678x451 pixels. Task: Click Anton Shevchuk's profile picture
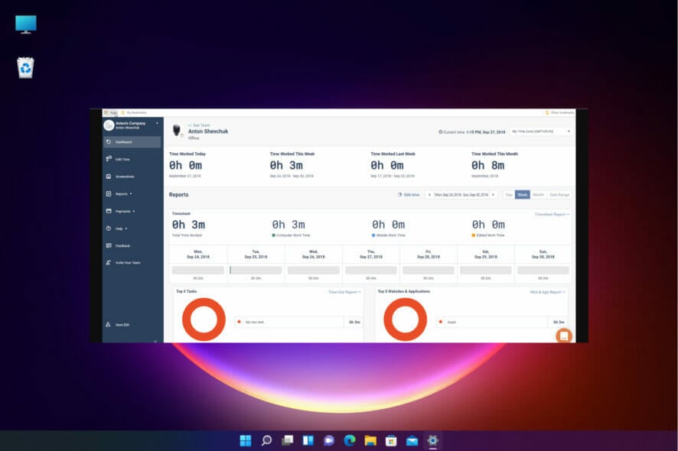pyautogui.click(x=177, y=131)
